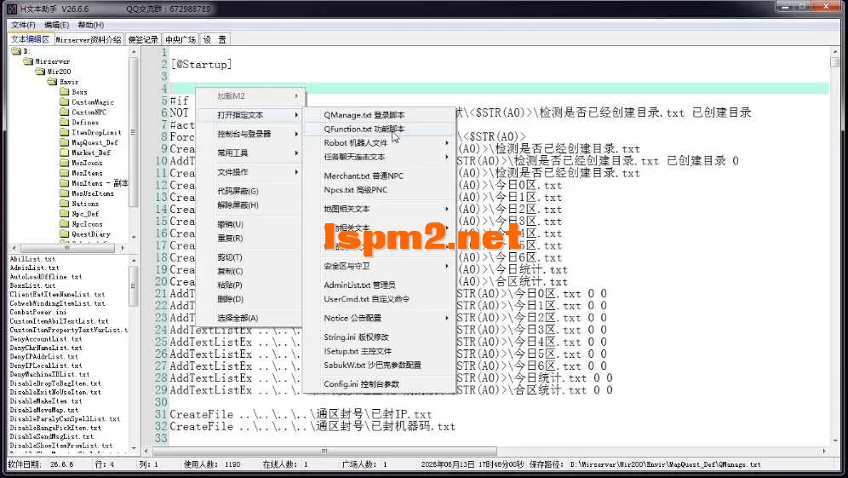848x478 pixels.
Task: Select the QuestDiary folder
Action: click(x=91, y=234)
